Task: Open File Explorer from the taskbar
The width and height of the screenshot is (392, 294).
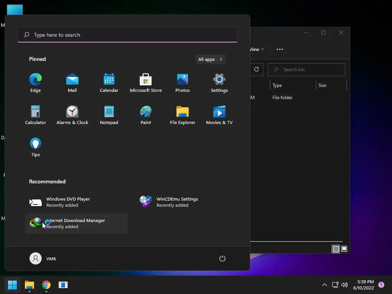Action: click(x=29, y=285)
